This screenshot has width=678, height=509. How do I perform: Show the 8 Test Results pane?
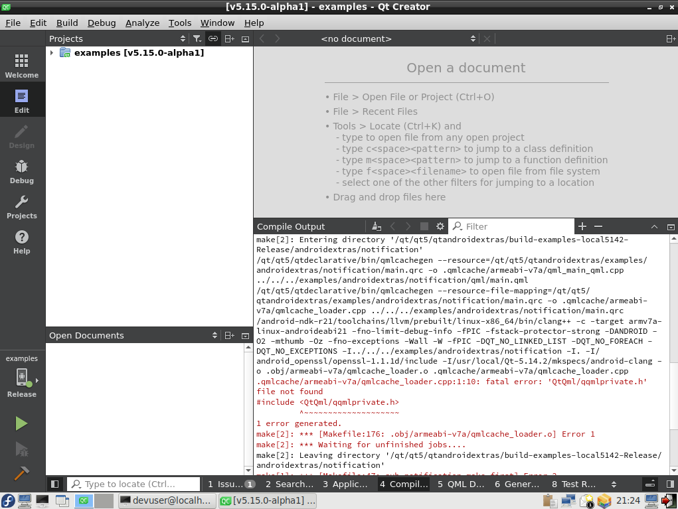click(574, 484)
